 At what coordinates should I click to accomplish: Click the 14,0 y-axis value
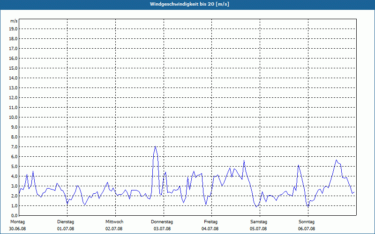[13, 78]
